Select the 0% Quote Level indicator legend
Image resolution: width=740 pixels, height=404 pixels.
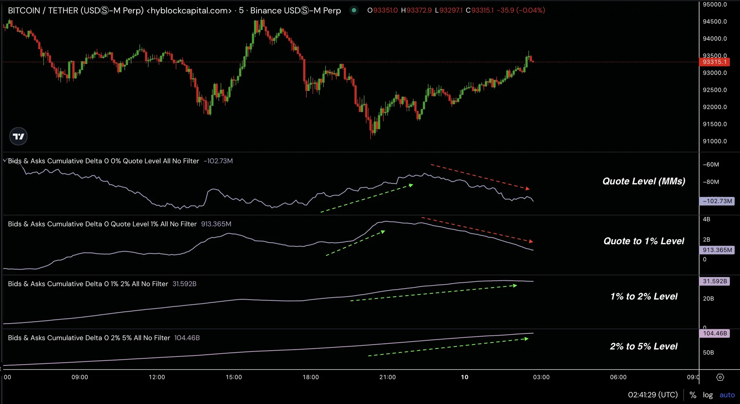(103, 161)
